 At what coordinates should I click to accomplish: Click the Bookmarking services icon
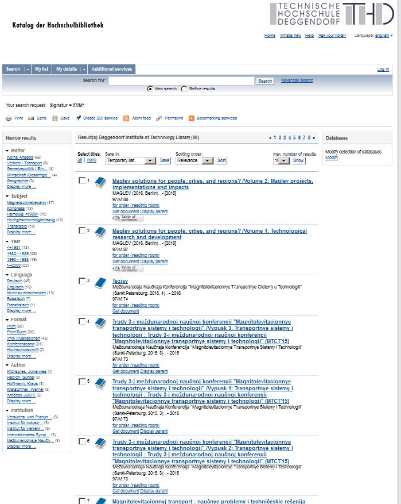click(192, 118)
